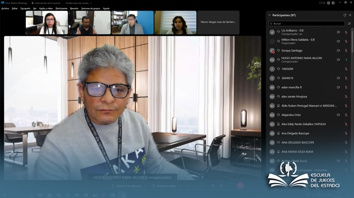
Task: Collapse the Participantes list chevron
Action: (269, 15)
